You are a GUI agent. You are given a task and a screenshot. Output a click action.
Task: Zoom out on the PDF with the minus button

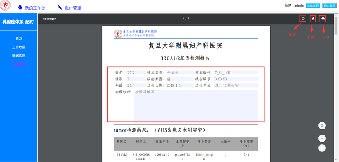(x=322, y=148)
